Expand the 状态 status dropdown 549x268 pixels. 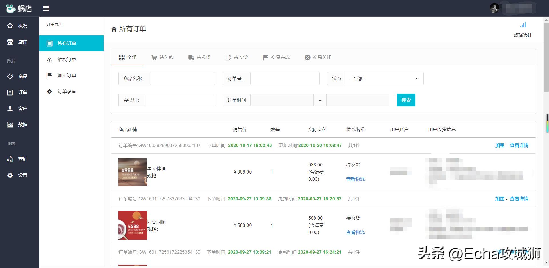tap(384, 78)
